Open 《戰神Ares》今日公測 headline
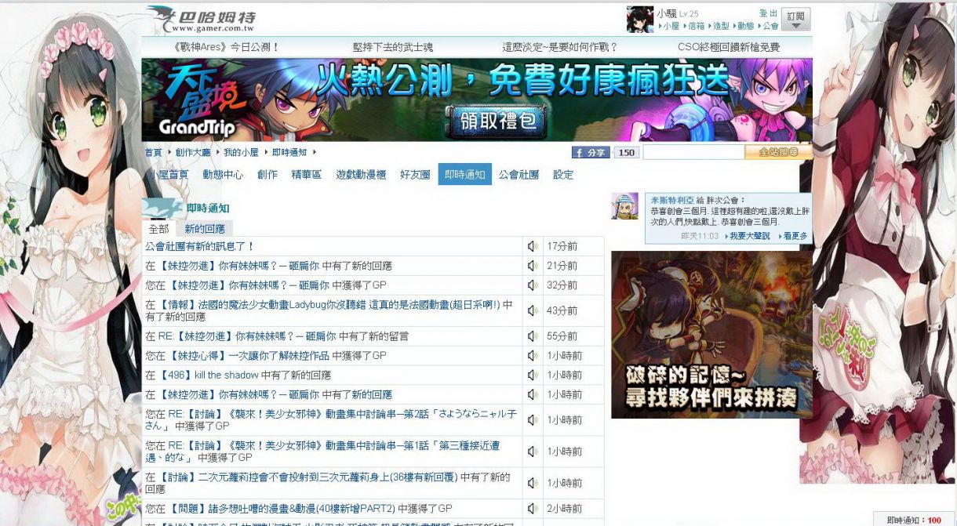The width and height of the screenshot is (957, 526). (226, 47)
